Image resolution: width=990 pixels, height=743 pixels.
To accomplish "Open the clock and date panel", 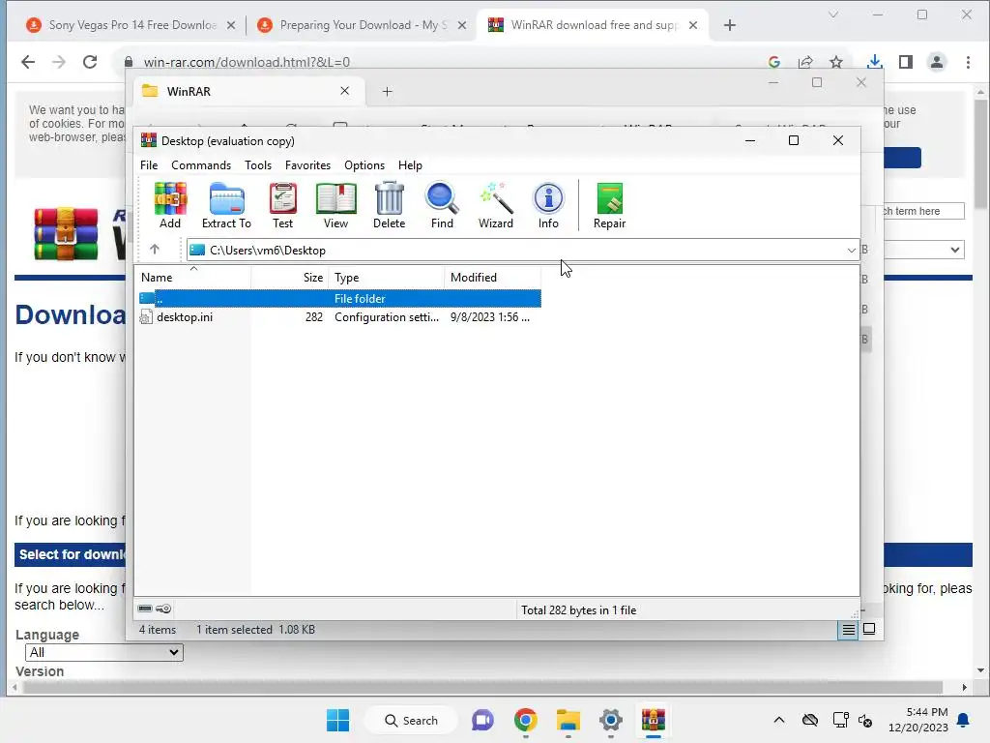I will (x=918, y=720).
